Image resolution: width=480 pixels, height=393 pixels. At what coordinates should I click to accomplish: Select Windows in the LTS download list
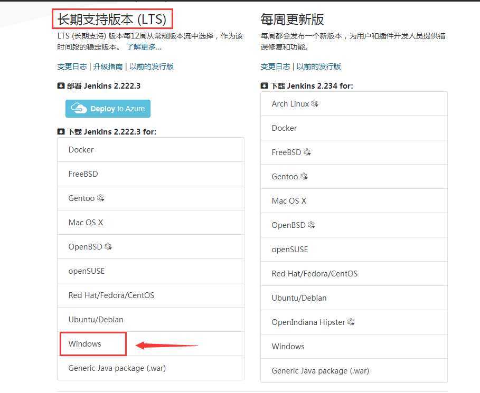[150, 344]
